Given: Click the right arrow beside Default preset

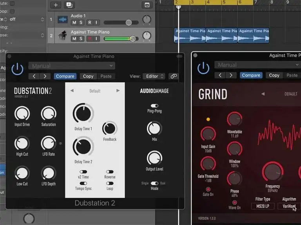Looking at the screenshot, I should [118, 91].
